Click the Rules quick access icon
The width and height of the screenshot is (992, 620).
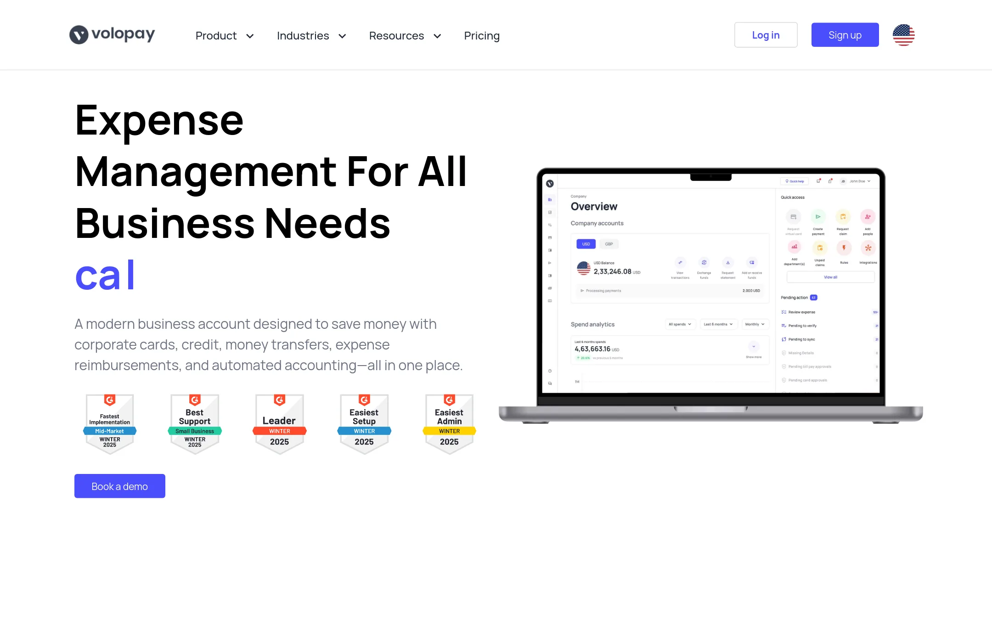click(x=844, y=248)
